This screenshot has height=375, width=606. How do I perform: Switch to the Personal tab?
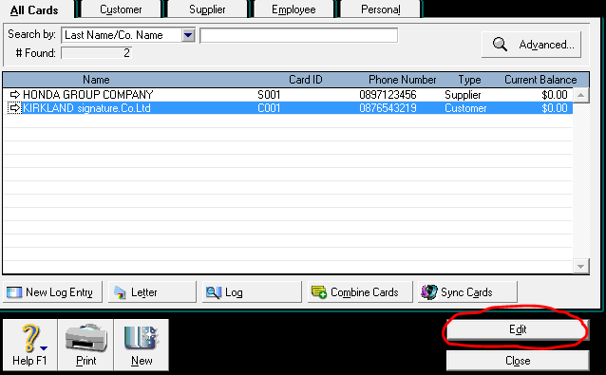(380, 9)
